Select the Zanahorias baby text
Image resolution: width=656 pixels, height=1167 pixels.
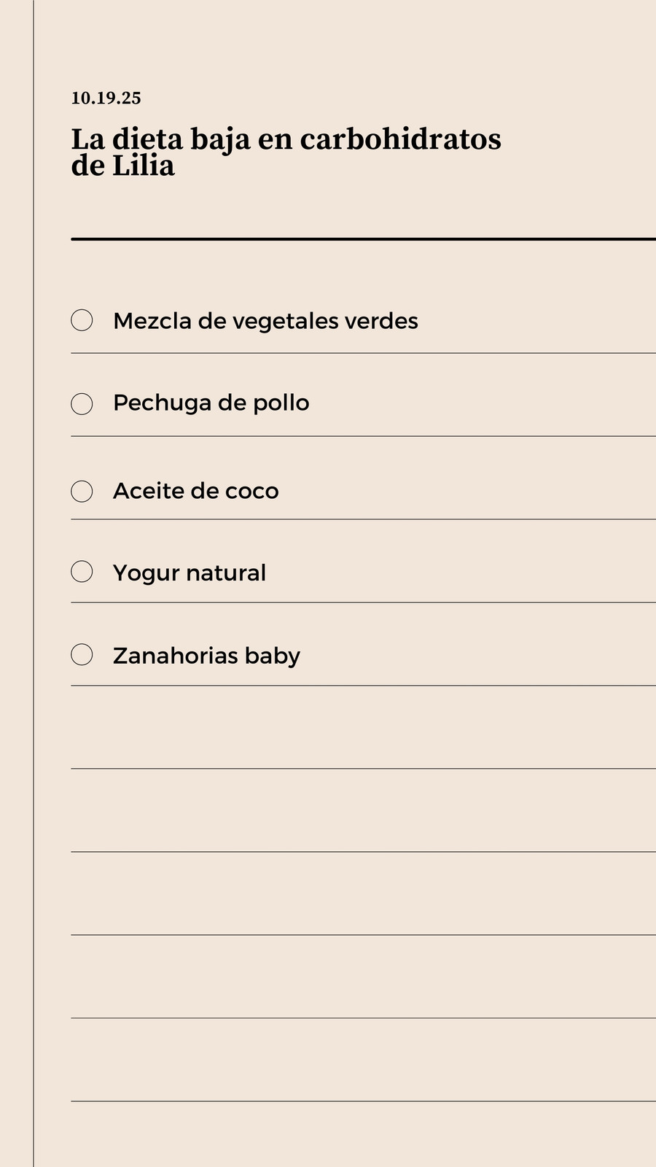206,656
